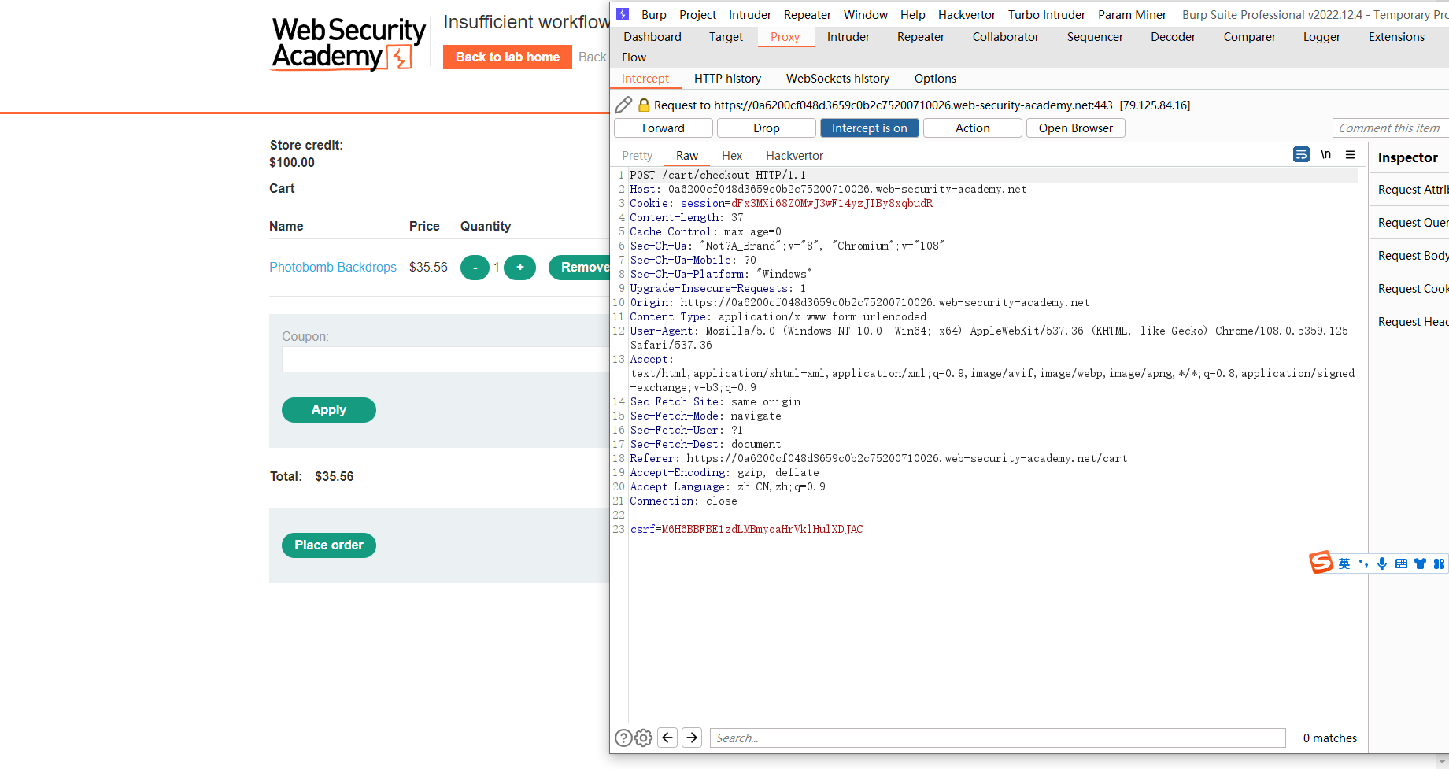
Task: Click the pencil edit target icon
Action: (x=623, y=105)
